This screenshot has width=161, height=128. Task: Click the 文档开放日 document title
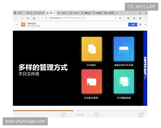(32, 23)
